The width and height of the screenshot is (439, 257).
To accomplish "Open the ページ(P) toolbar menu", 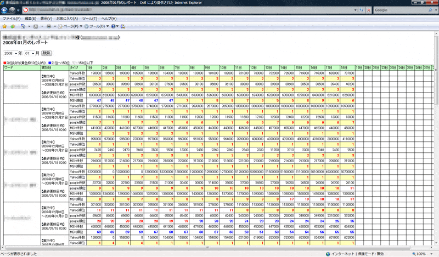I will (x=70, y=26).
